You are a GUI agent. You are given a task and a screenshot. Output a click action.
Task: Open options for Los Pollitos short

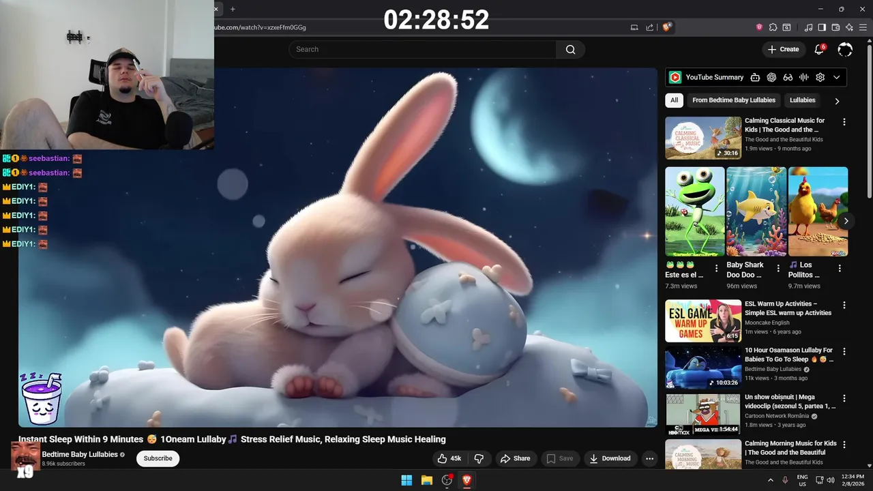tap(840, 269)
